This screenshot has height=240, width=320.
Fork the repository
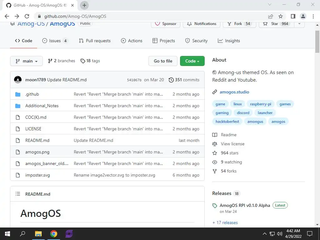point(239,24)
